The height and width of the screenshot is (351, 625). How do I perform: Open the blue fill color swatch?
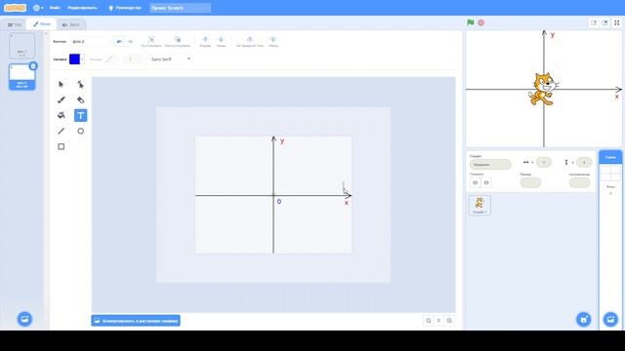[x=76, y=58]
